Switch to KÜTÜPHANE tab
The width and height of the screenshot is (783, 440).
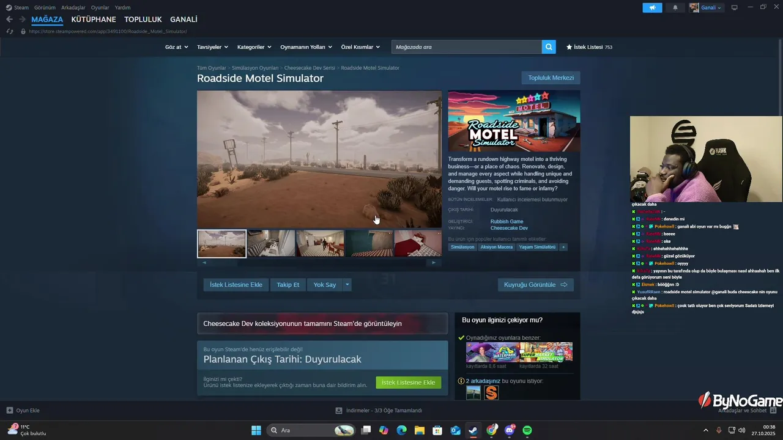[x=94, y=20]
